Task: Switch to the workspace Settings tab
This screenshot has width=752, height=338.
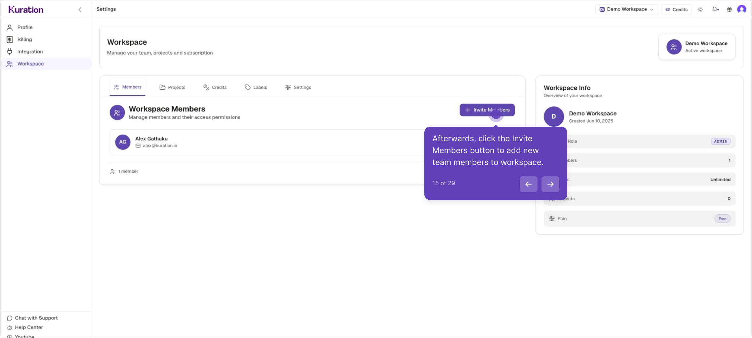Action: coord(298,87)
